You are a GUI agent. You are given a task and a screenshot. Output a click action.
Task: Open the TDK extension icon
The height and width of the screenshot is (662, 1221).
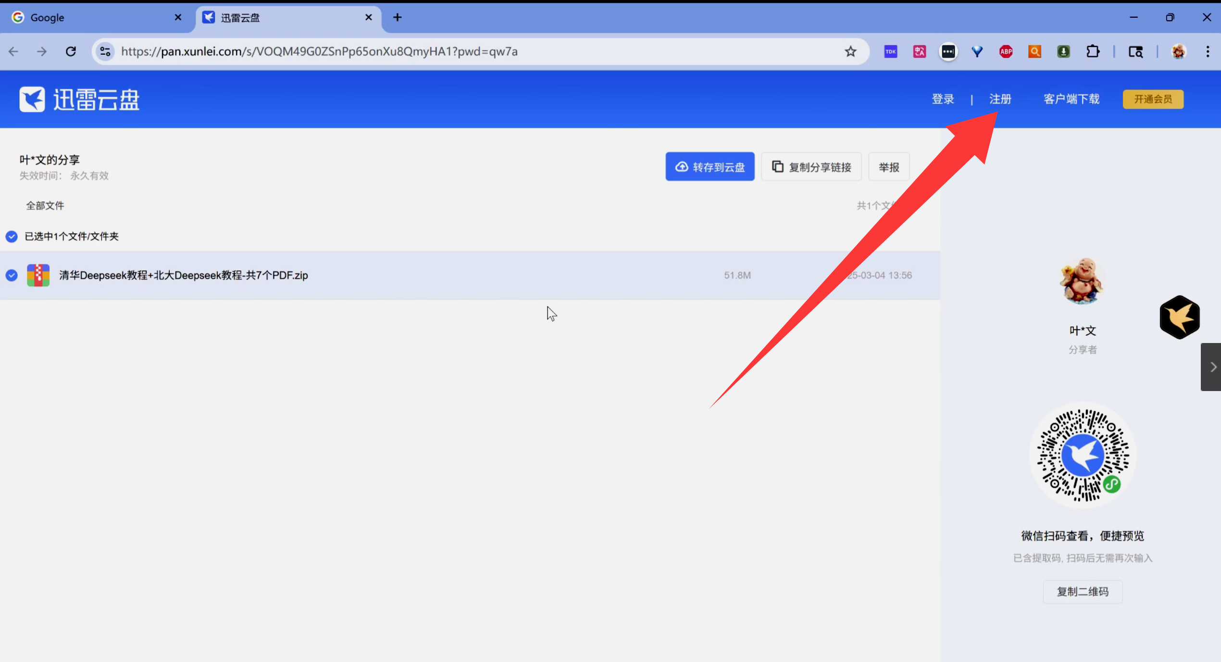(891, 51)
